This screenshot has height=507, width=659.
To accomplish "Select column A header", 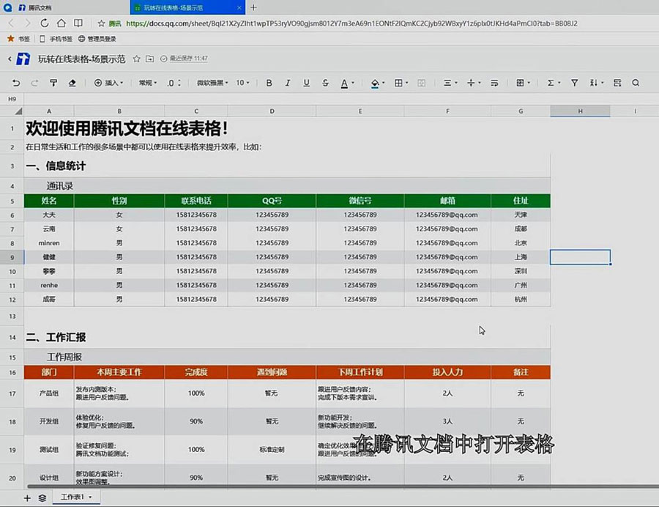I will (x=49, y=111).
